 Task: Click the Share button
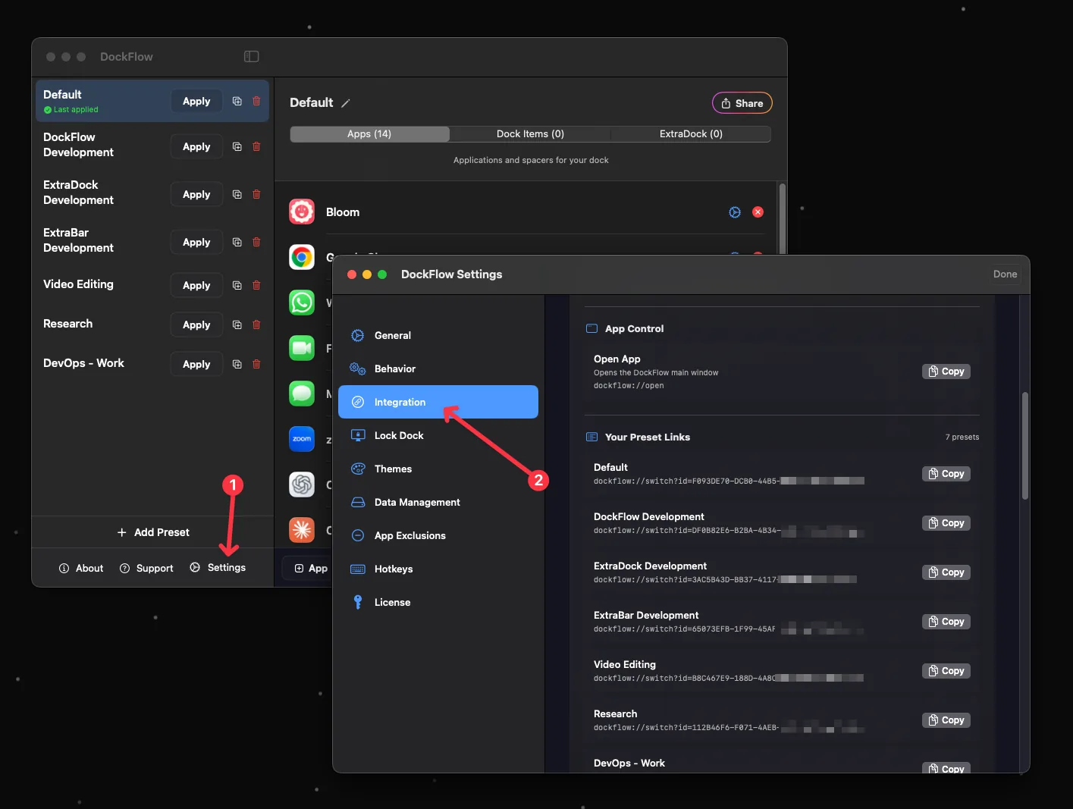click(742, 103)
